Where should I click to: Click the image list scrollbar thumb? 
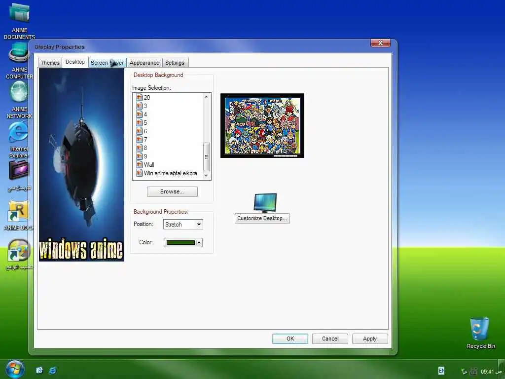[x=207, y=156]
